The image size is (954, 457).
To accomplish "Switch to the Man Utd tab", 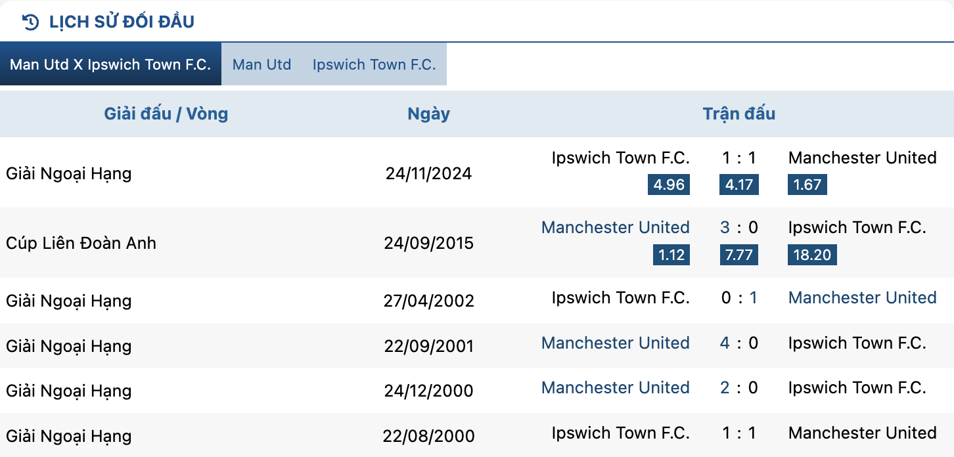I will point(261,64).
